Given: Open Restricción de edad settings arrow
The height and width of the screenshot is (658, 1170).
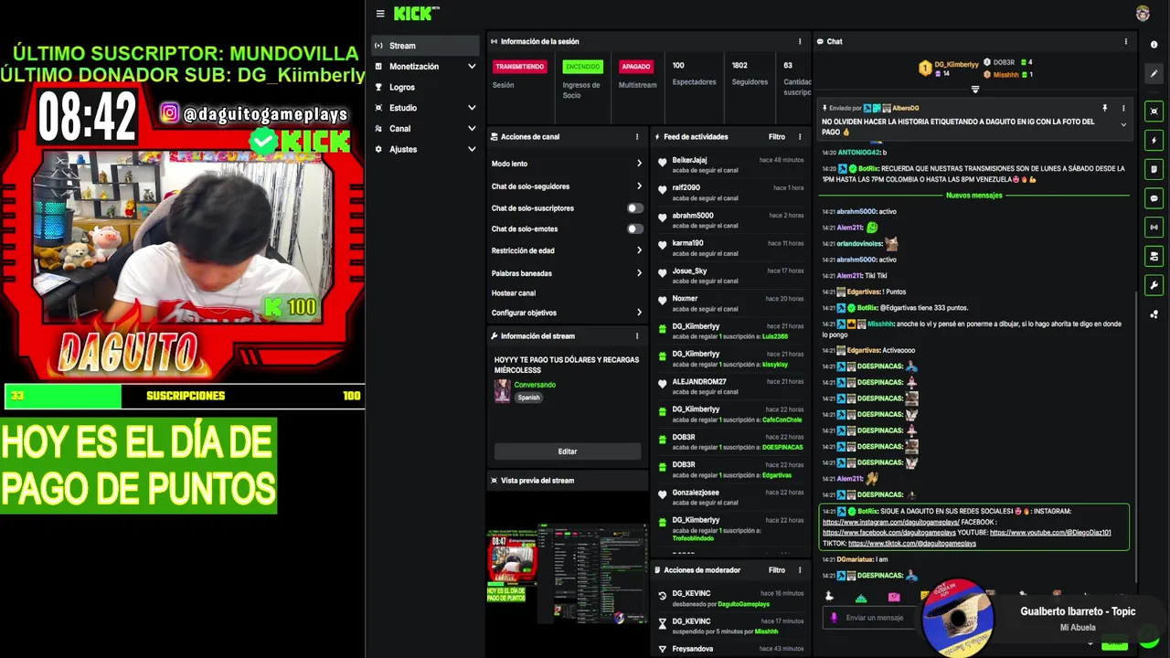Looking at the screenshot, I should pos(639,250).
